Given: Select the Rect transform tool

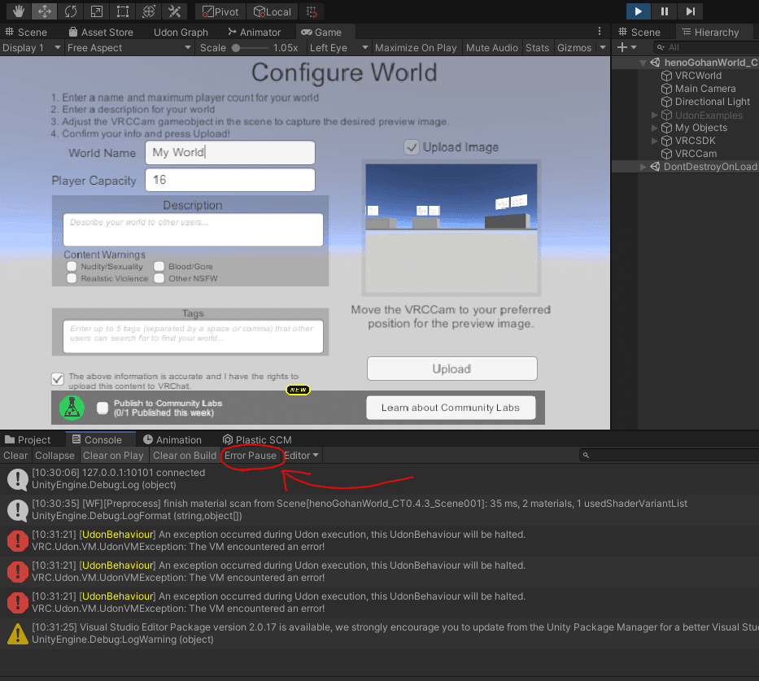Looking at the screenshot, I should 123,11.
